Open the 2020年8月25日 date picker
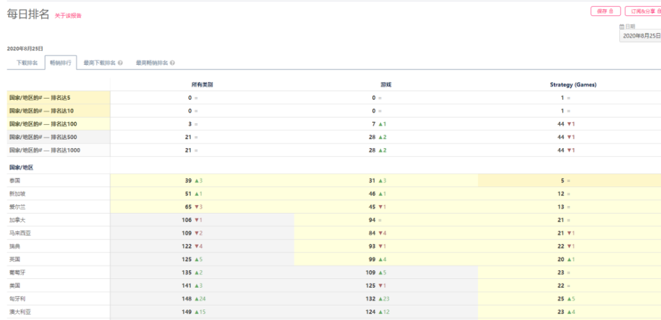This screenshot has height=320, width=661. click(641, 36)
